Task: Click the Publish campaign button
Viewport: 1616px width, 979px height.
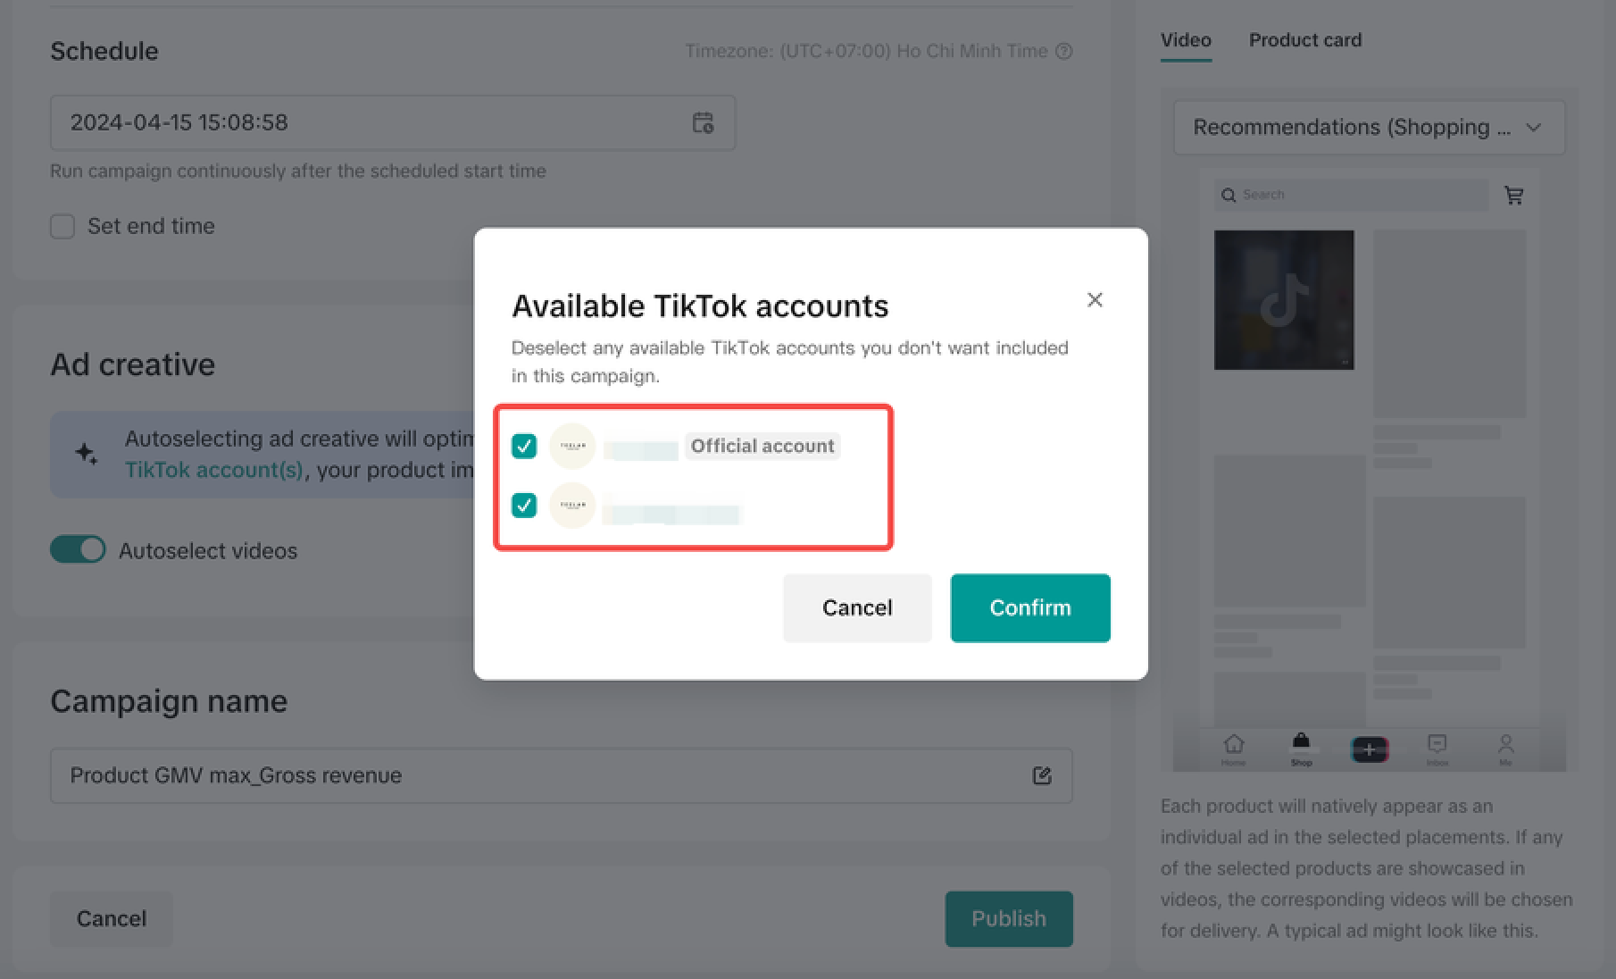Action: (x=1008, y=918)
